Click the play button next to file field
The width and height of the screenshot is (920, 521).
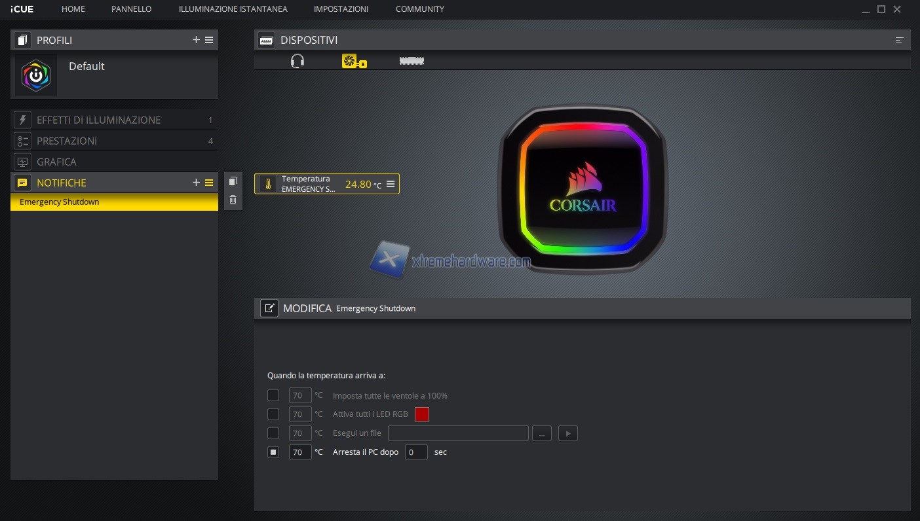567,433
